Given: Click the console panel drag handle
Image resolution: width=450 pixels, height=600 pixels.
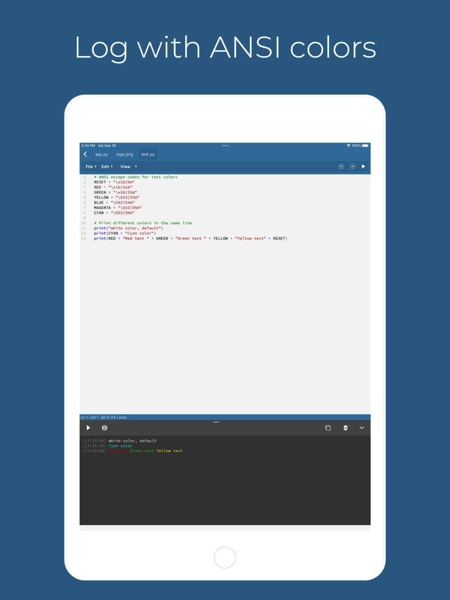Looking at the screenshot, I should [216, 422].
